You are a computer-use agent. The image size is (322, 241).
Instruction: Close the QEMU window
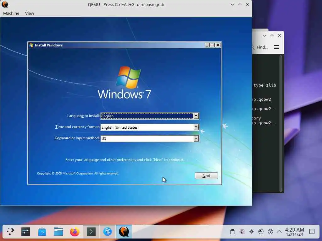247,4
